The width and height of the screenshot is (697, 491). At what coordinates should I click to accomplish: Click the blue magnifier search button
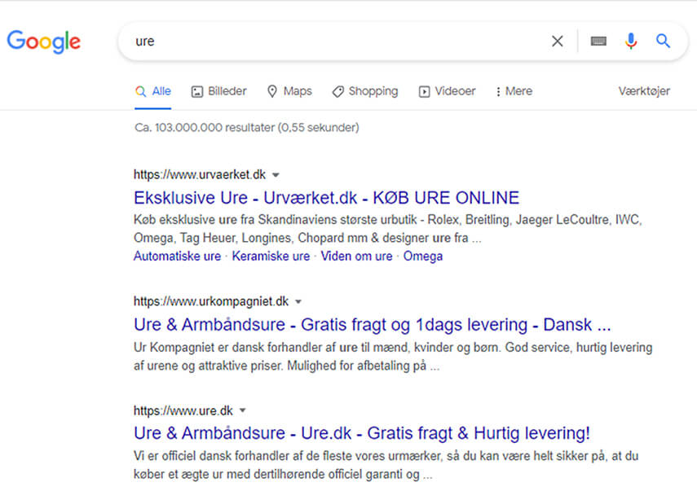[x=664, y=41]
